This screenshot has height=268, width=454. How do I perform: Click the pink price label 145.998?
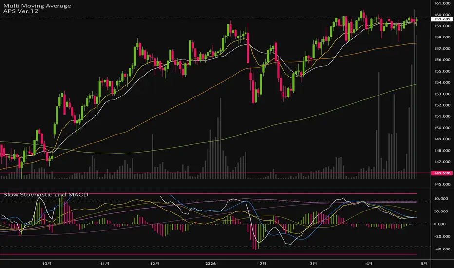442,173
